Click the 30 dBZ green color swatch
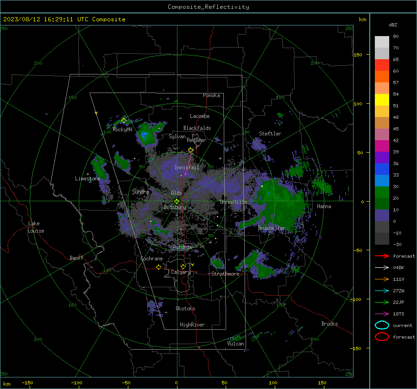 382,192
